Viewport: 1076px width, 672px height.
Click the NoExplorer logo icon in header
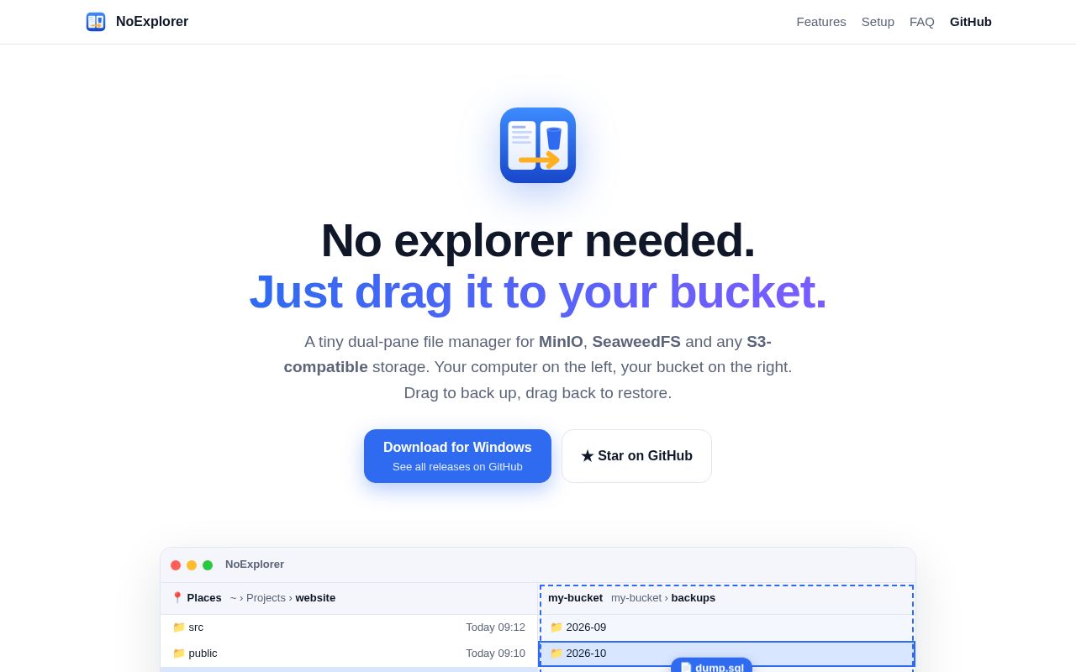96,22
